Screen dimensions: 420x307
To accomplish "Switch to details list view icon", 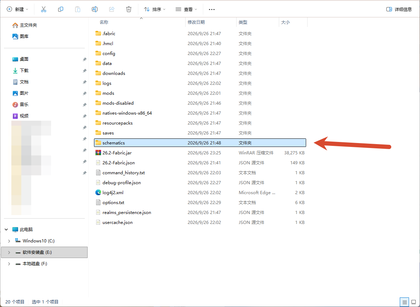I will pos(404,302).
